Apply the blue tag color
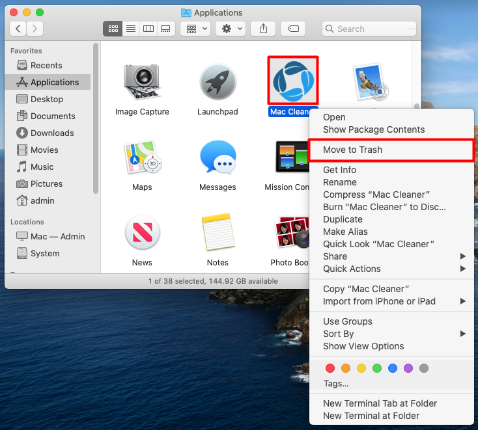The image size is (478, 430). (x=393, y=368)
